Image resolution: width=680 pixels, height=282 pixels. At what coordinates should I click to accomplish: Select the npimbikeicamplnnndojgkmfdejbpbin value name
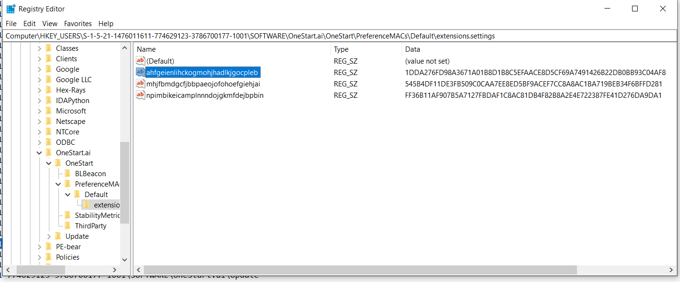(x=205, y=95)
